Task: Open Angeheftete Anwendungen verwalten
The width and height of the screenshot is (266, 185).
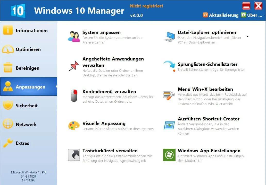Action: pos(113,62)
